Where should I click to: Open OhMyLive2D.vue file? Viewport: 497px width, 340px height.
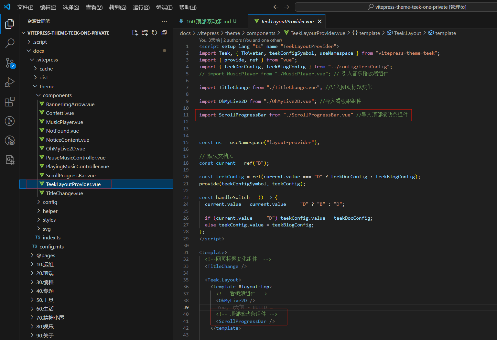96,148
